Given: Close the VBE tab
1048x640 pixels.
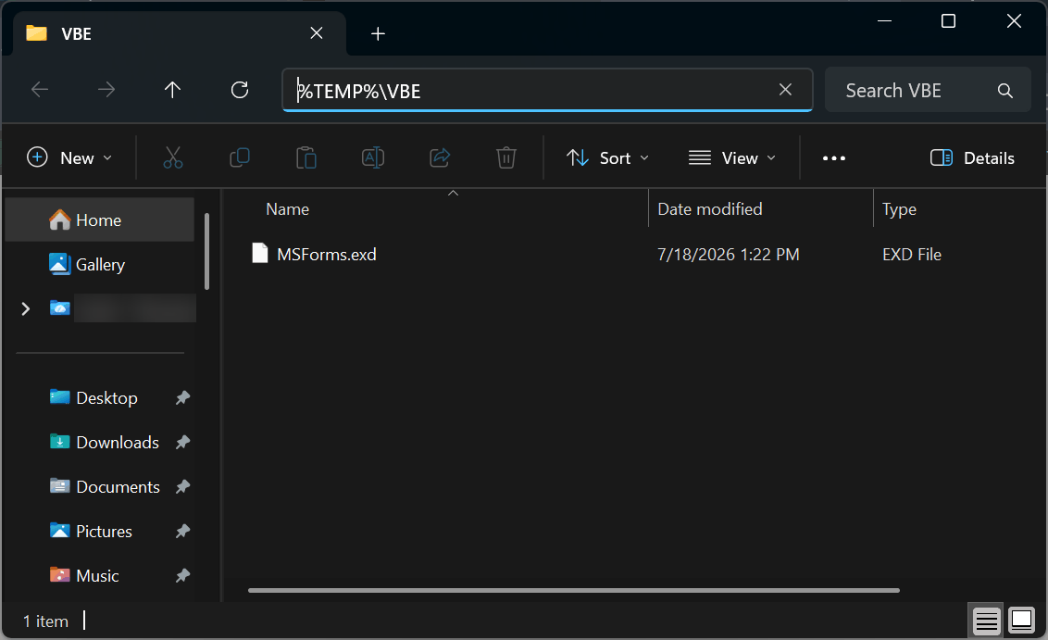Looking at the screenshot, I should pos(316,33).
